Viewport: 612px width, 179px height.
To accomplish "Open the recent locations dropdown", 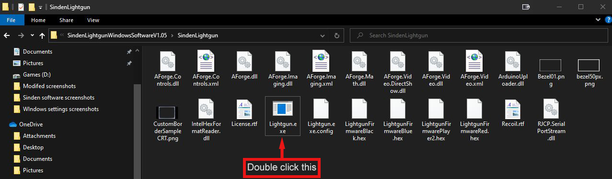I will point(32,35).
